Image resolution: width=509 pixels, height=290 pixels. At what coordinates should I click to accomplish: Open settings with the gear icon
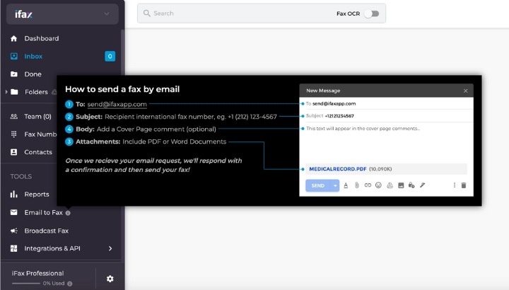[110, 279]
